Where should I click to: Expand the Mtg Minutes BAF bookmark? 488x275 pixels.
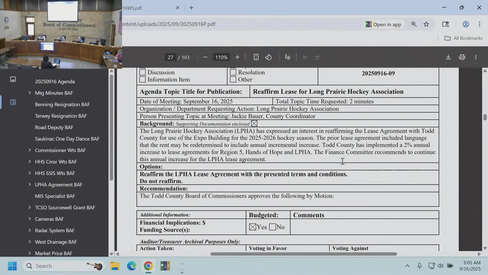point(29,93)
